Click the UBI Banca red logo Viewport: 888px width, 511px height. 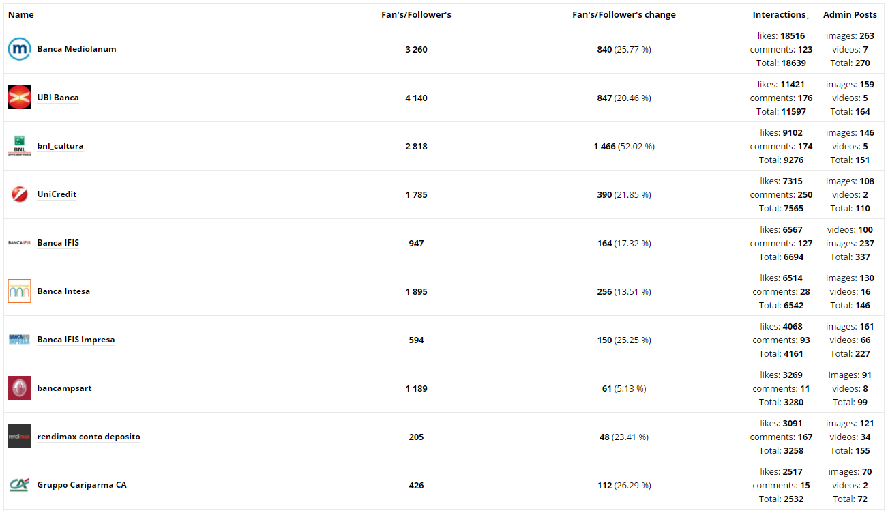[x=19, y=98]
